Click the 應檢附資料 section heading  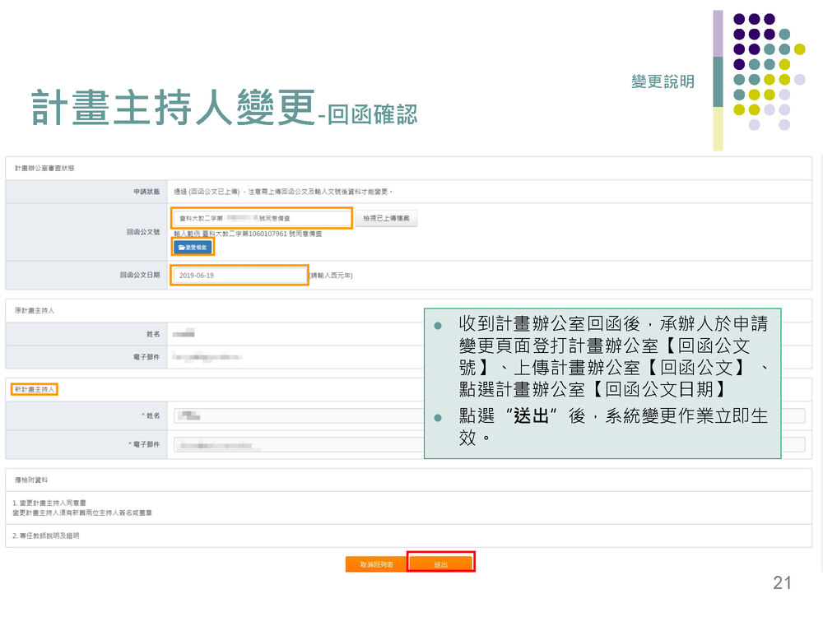pos(30,479)
